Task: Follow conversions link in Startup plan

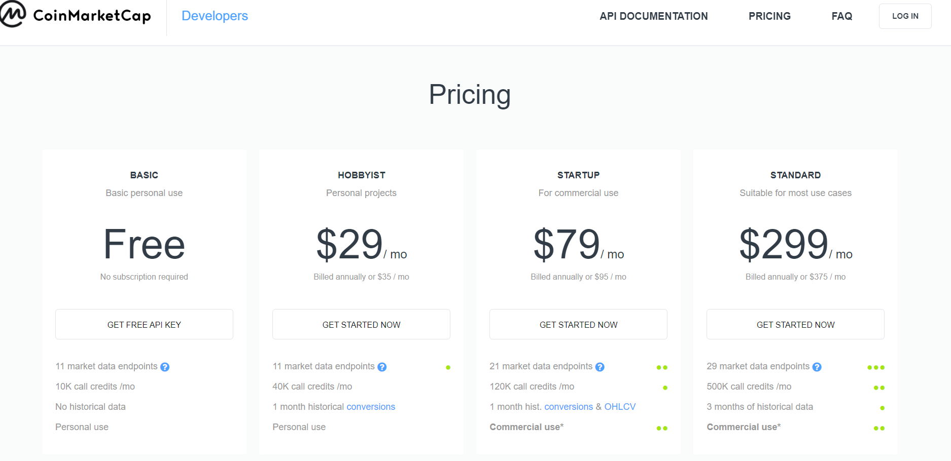Action: [x=569, y=407]
